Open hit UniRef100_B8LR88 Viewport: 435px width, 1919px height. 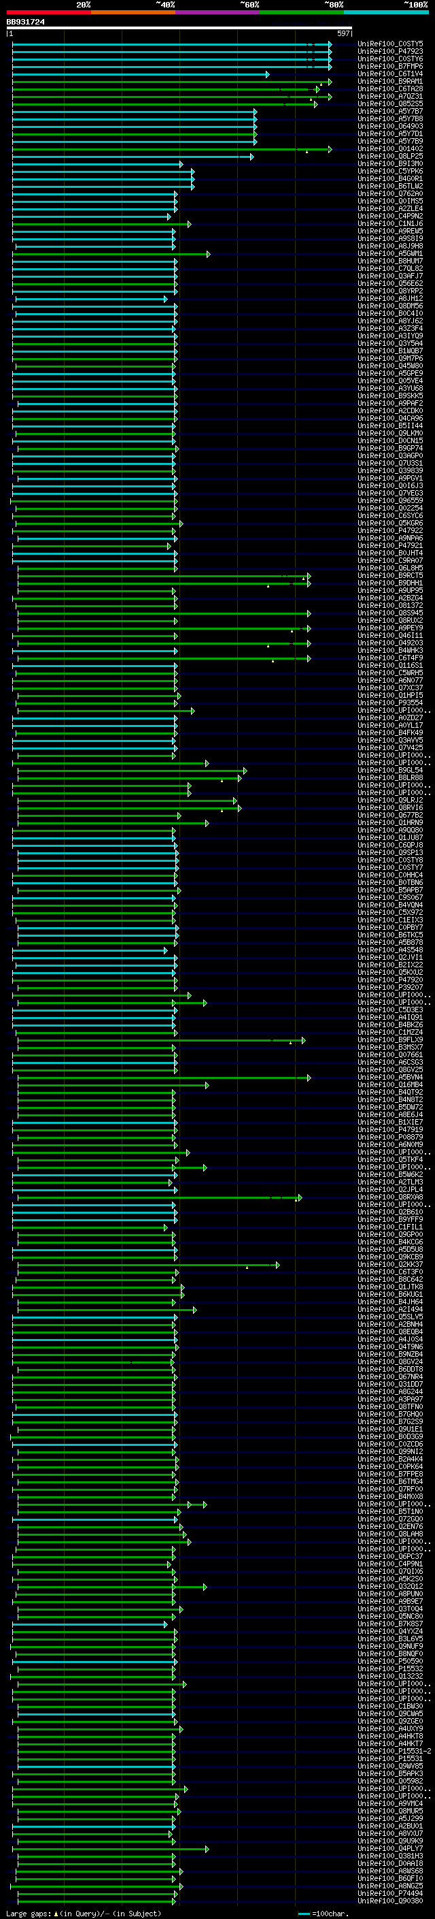point(390,777)
